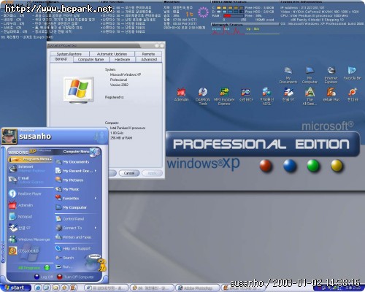Open Adrenalin from the desktop icons

coord(181,95)
